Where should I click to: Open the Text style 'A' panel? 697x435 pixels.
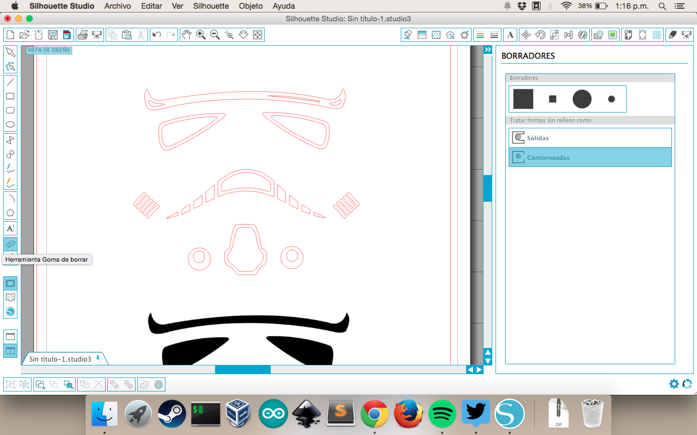click(x=510, y=35)
